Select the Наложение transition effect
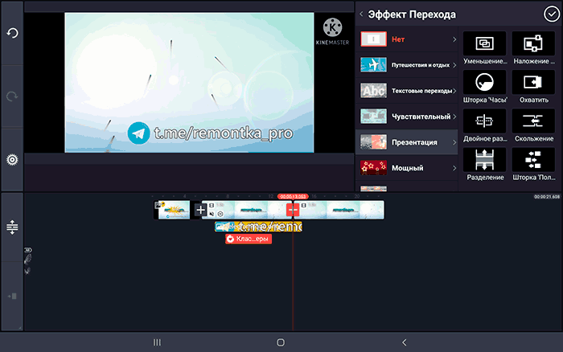Image resolution: width=563 pixels, height=352 pixels. tap(533, 47)
